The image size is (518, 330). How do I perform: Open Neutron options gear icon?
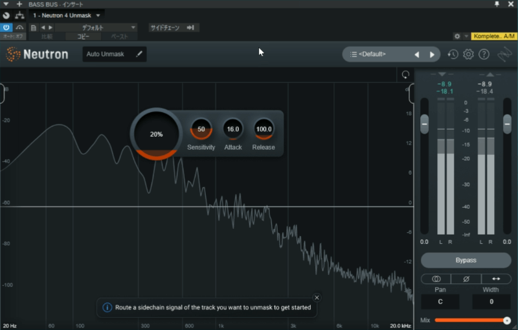[468, 54]
